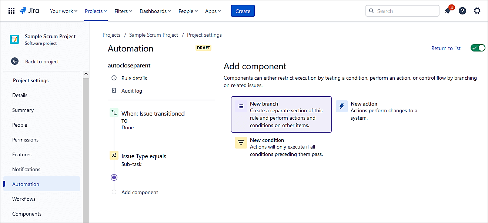Expand the Your work dropdown

pyautogui.click(x=64, y=11)
